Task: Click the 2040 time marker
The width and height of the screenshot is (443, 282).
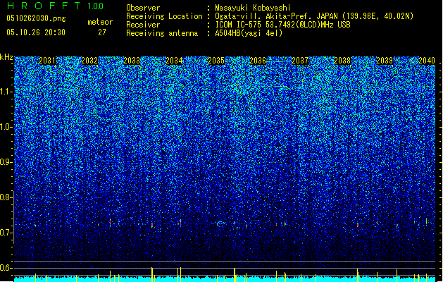Action: click(x=427, y=61)
